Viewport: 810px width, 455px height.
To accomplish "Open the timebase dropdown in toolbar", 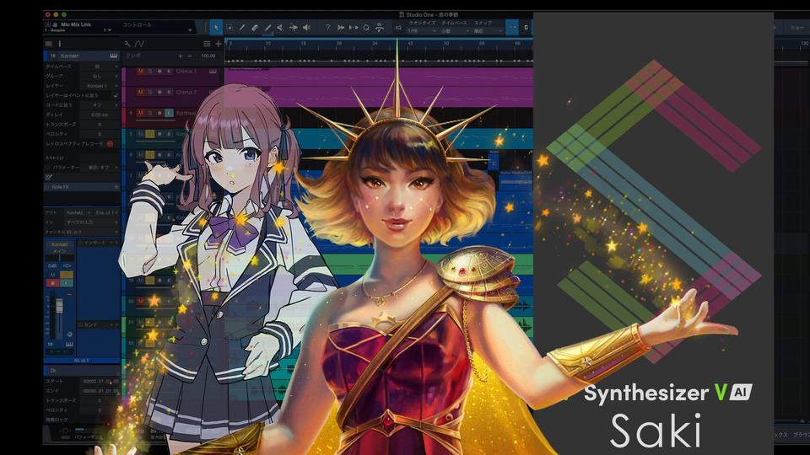I will click(x=455, y=31).
